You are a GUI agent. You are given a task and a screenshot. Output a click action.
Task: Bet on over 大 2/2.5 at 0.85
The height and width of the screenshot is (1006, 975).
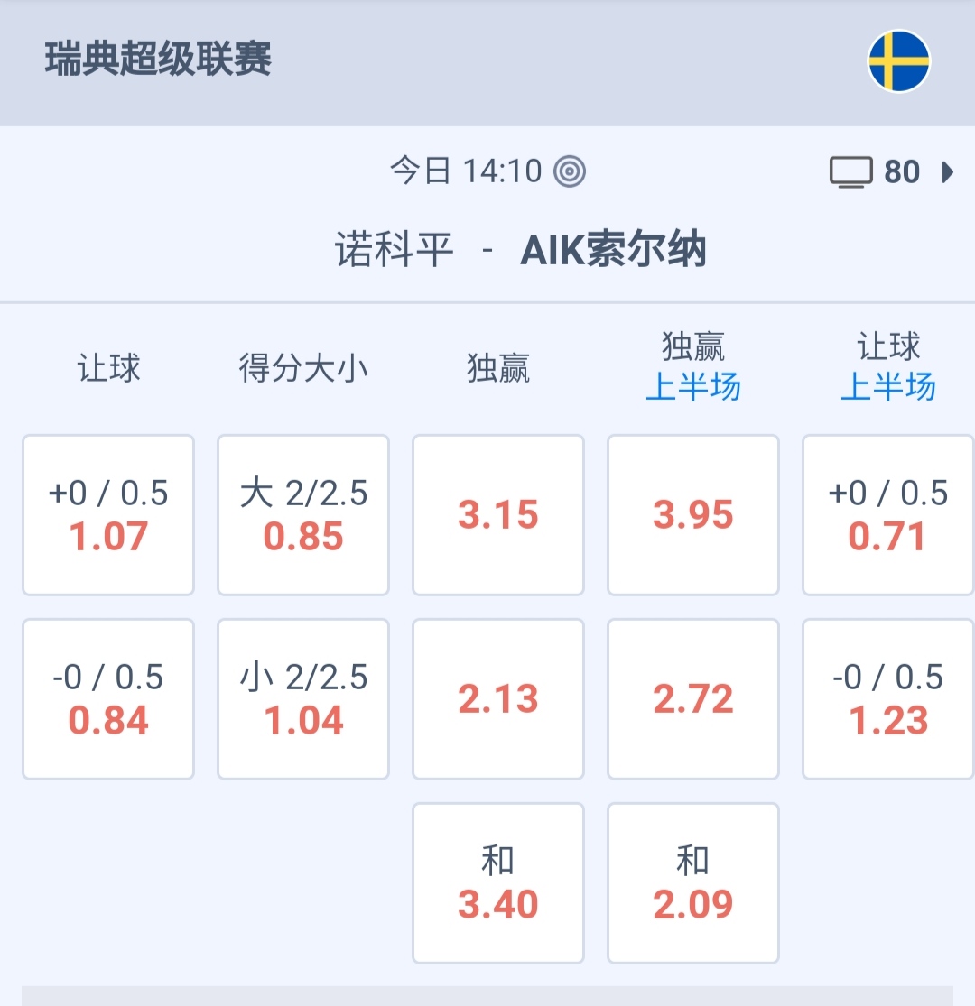[x=303, y=515]
